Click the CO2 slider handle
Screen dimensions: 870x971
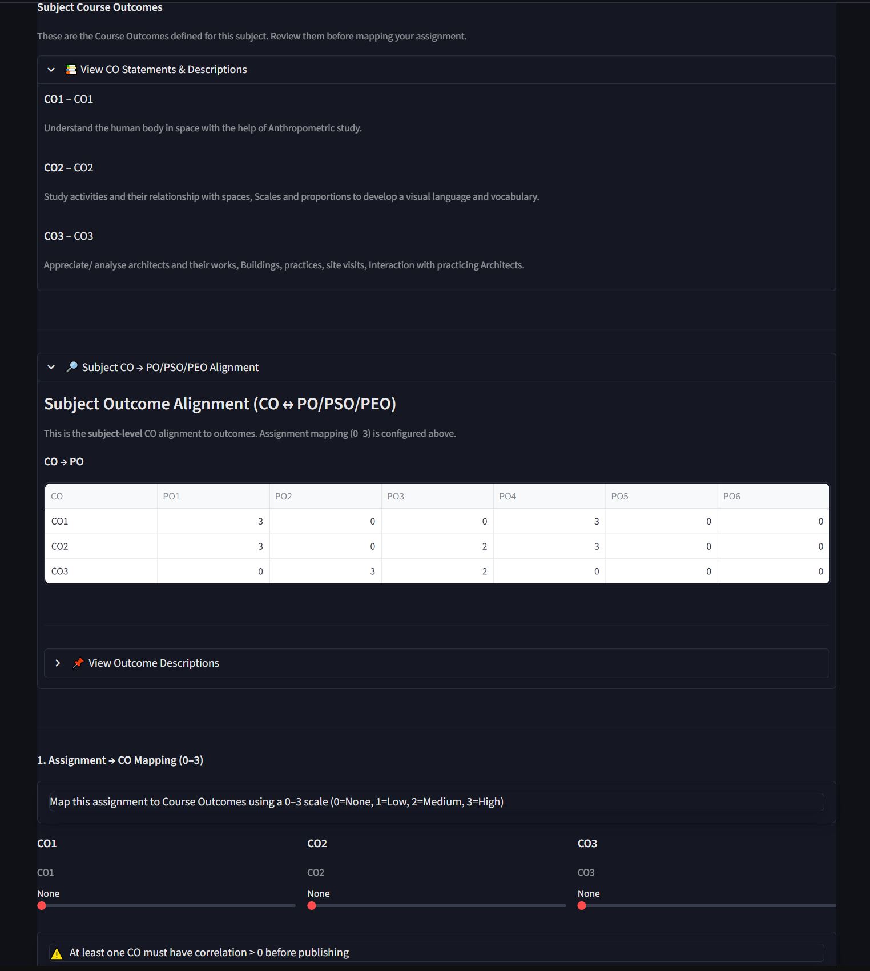pyautogui.click(x=312, y=905)
